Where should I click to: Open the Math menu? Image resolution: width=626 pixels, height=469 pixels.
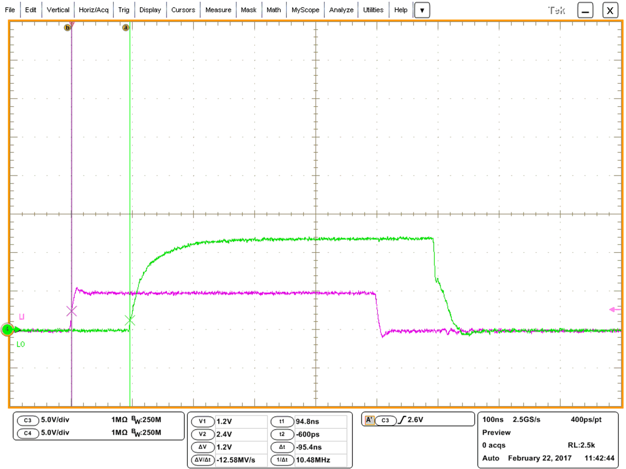coord(274,9)
